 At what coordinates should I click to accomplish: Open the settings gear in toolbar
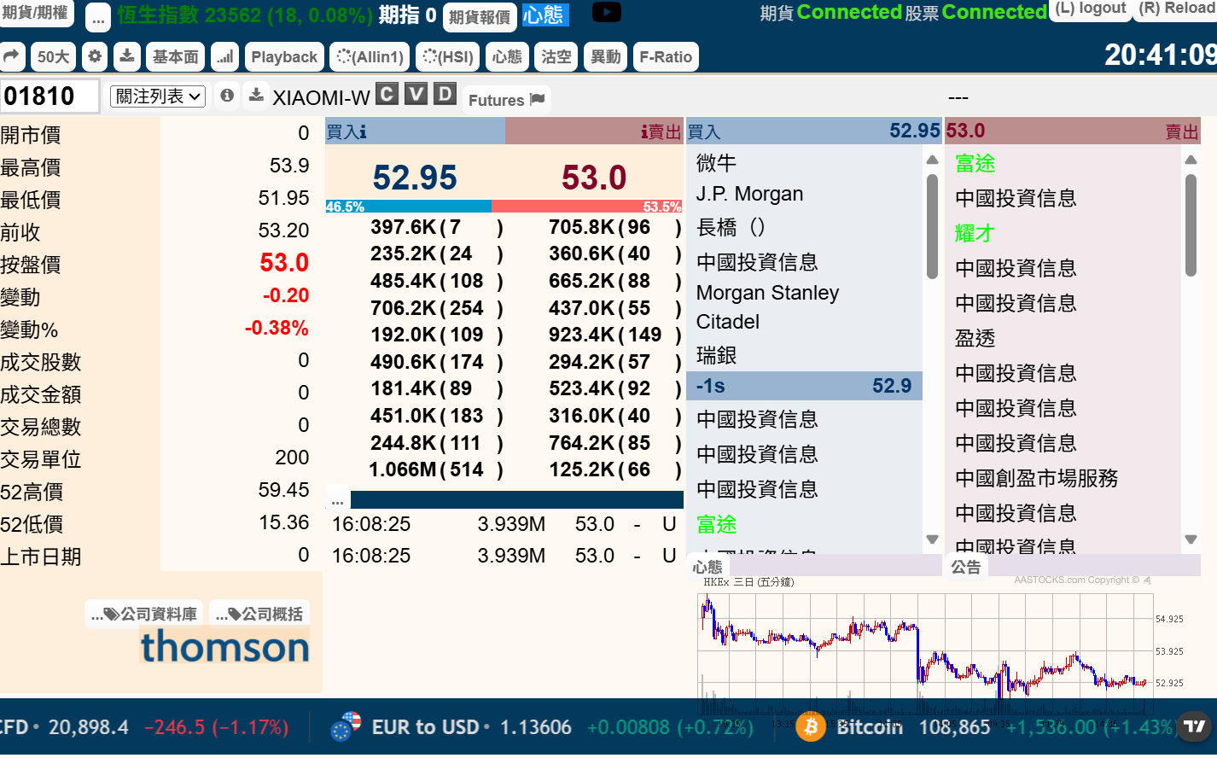(95, 57)
